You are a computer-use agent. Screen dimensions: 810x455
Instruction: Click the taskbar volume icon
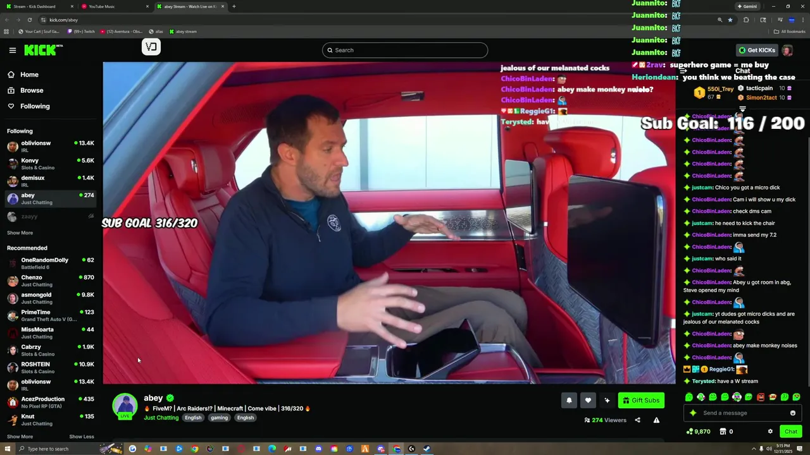coord(769,449)
